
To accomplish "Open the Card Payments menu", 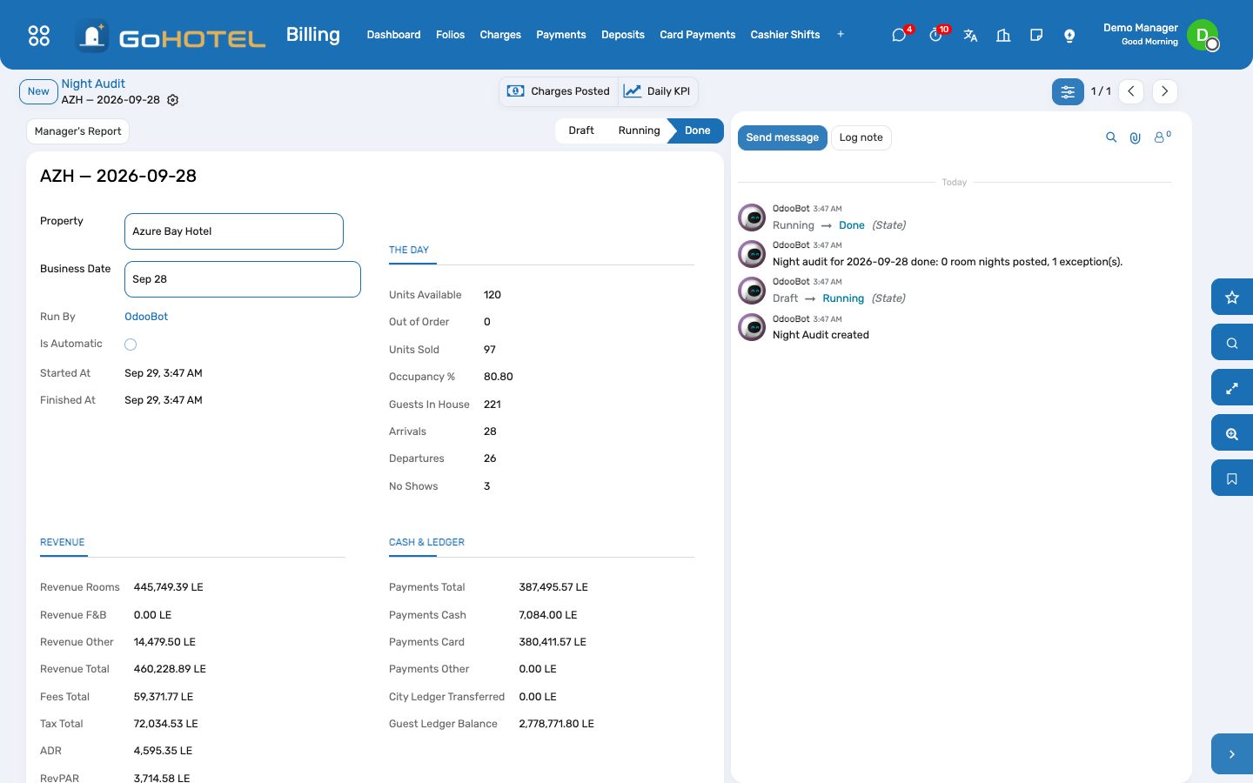I will coord(698,35).
